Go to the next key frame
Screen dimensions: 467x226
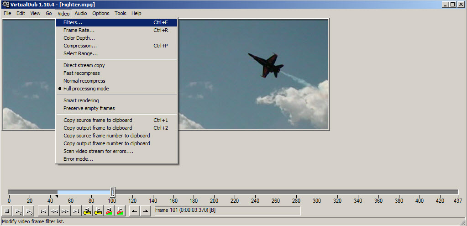tap(98, 211)
